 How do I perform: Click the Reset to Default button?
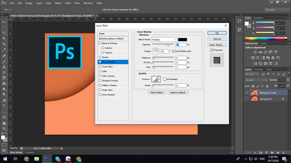pyautogui.click(x=178, y=93)
